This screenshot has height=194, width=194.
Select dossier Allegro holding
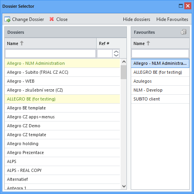tap(62, 144)
